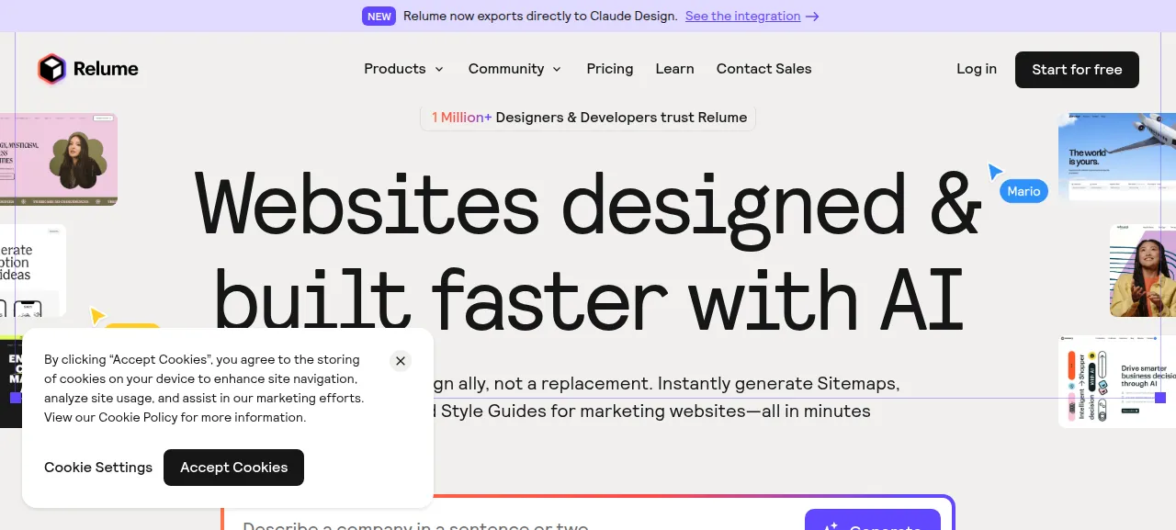Open the Learn page
1176x530 pixels.
(x=674, y=69)
